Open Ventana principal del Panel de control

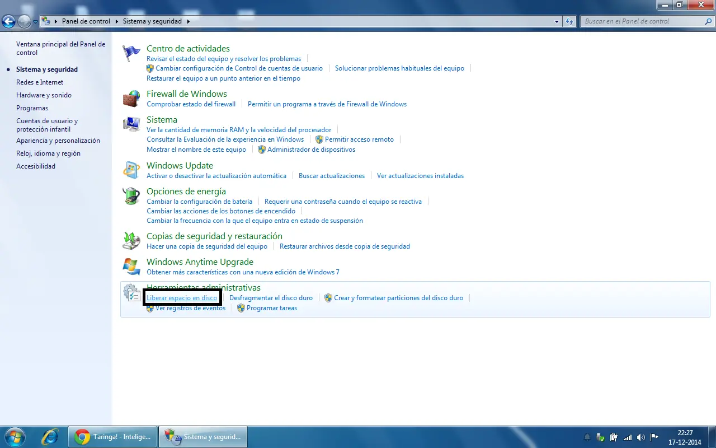pyautogui.click(x=60, y=48)
